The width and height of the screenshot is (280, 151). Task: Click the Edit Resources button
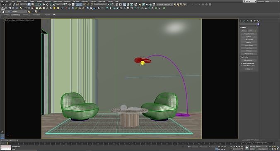click(249, 61)
